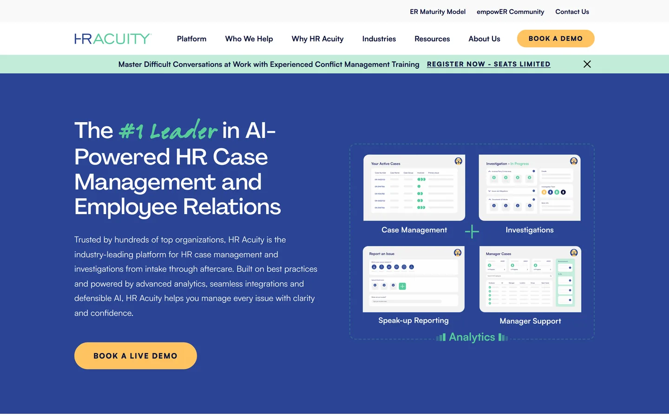Open the ER Maturity Model link
Screen dimensions: 669x418
tap(438, 12)
